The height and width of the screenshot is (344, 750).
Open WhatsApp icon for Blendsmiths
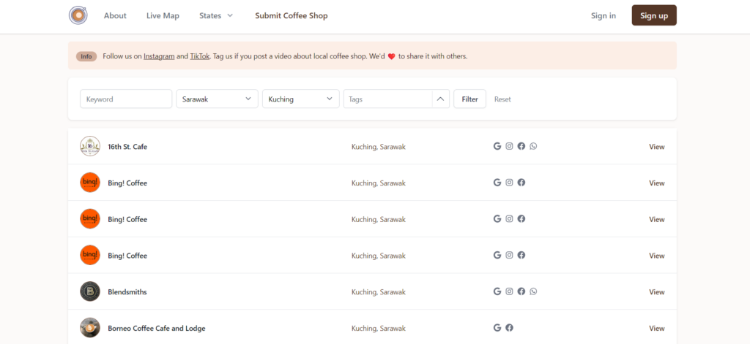coord(533,291)
